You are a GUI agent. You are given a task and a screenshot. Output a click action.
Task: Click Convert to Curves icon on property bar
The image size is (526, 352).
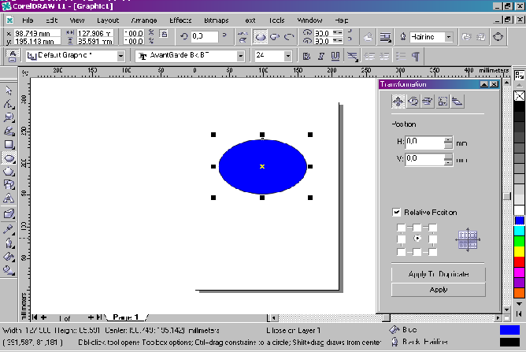(498, 37)
